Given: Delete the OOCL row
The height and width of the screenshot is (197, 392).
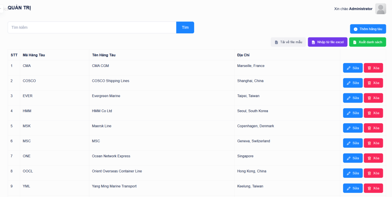Looking at the screenshot, I should coord(373,173).
